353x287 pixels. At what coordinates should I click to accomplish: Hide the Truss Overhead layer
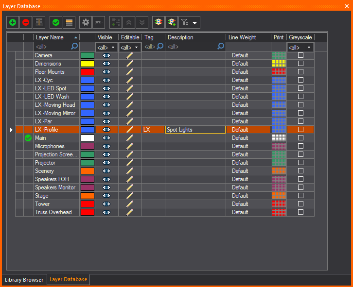(106, 212)
